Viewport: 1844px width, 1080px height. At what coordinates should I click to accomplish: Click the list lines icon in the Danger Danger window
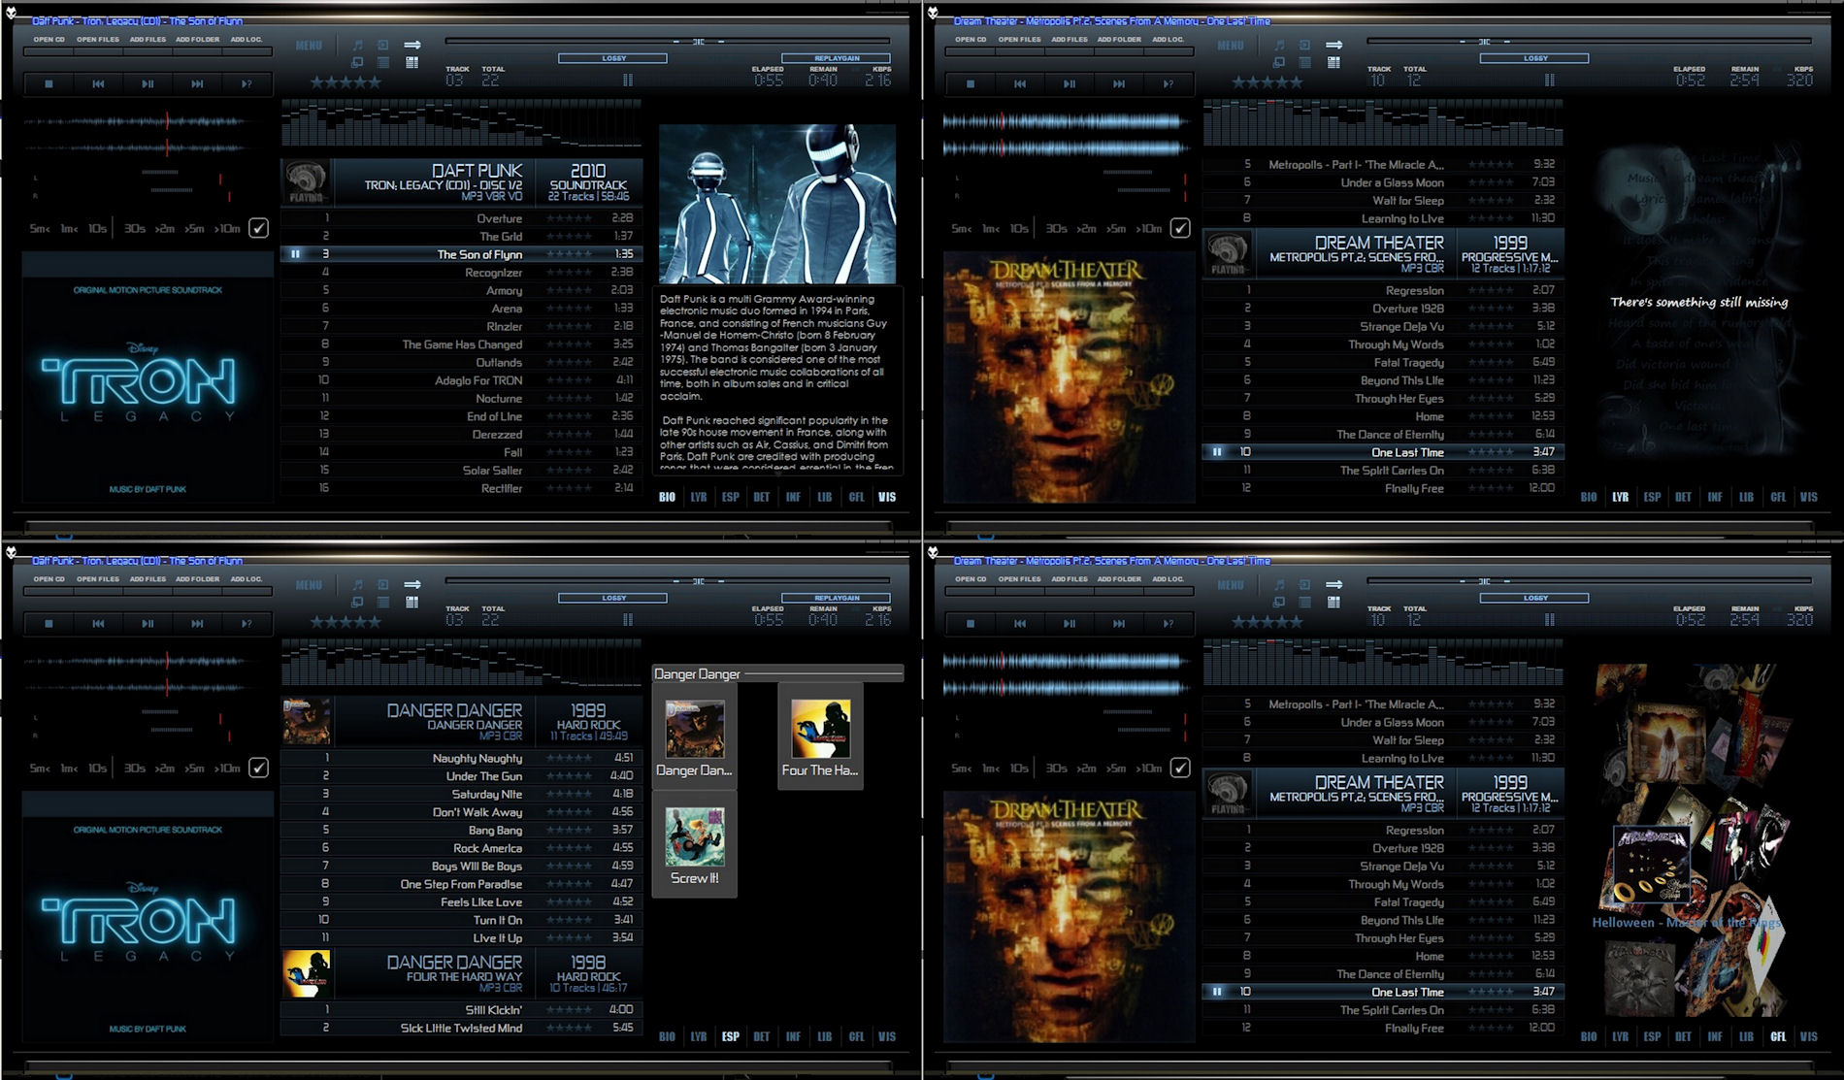tap(383, 602)
